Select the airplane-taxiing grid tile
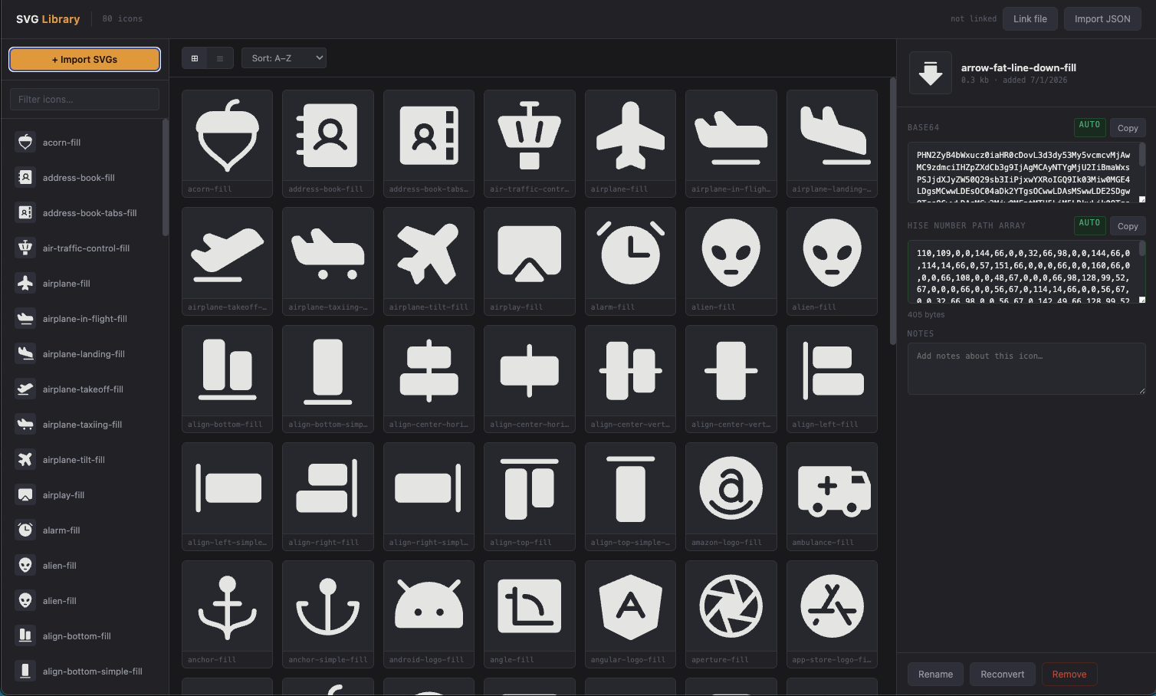Screen dimensions: 1156x696 327,261
